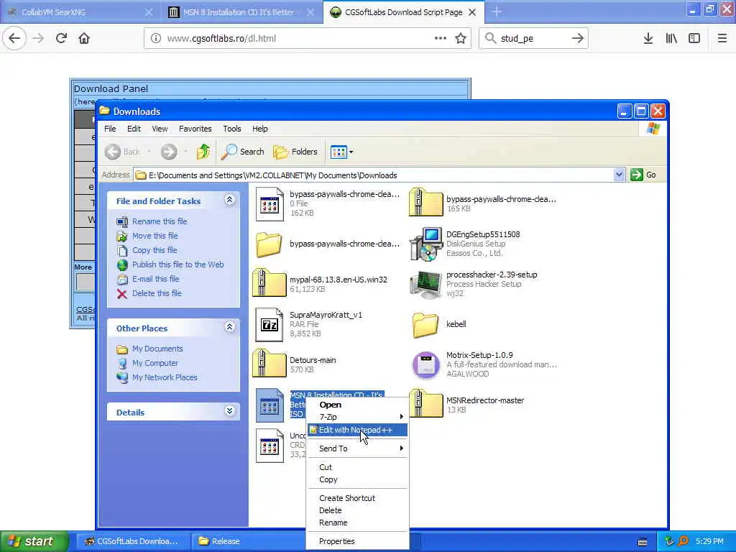Image resolution: width=736 pixels, height=552 pixels.
Task: Select Cut from context menu
Action: point(357,467)
